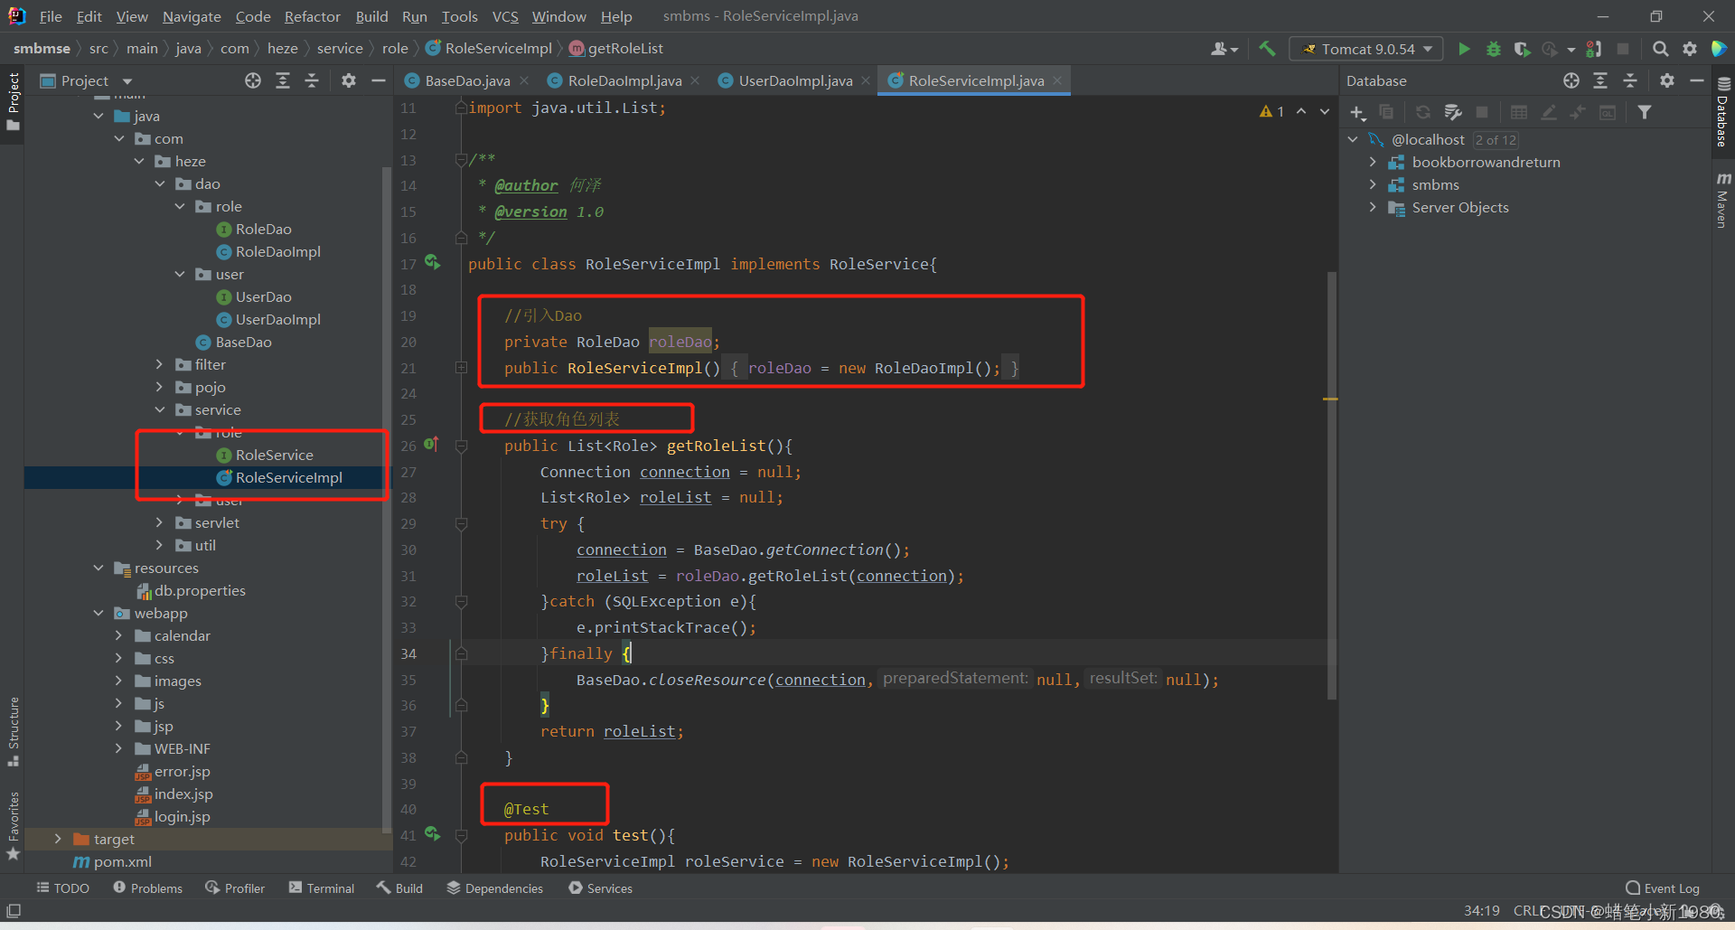Select RoleService interface in tree
Image resolution: width=1735 pixels, height=930 pixels.
pyautogui.click(x=274, y=455)
